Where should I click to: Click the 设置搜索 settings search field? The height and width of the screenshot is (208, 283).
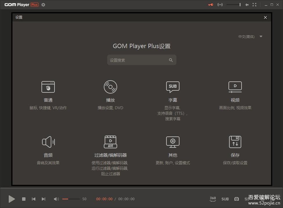(x=138, y=60)
